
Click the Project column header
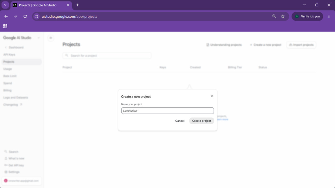point(67,67)
